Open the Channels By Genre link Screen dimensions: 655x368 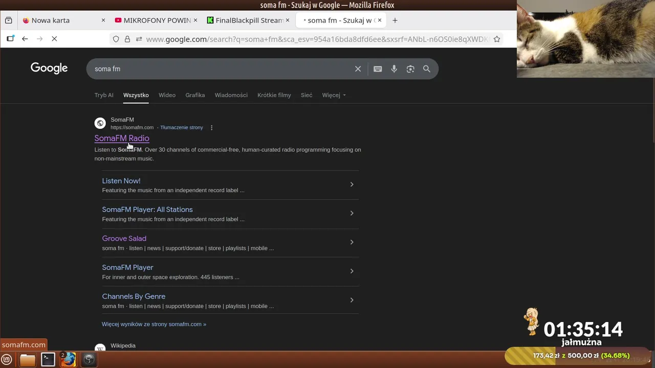tap(134, 296)
